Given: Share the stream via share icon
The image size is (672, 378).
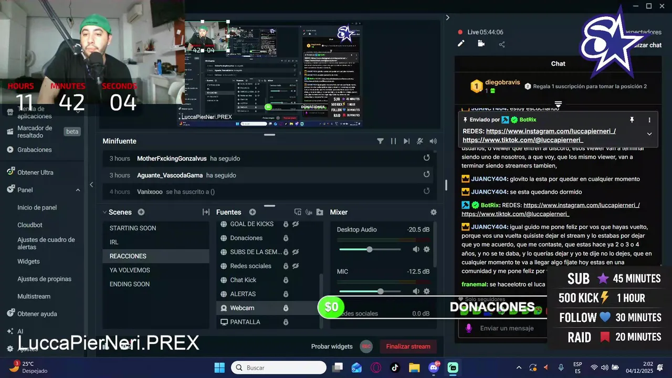Looking at the screenshot, I should pyautogui.click(x=502, y=44).
